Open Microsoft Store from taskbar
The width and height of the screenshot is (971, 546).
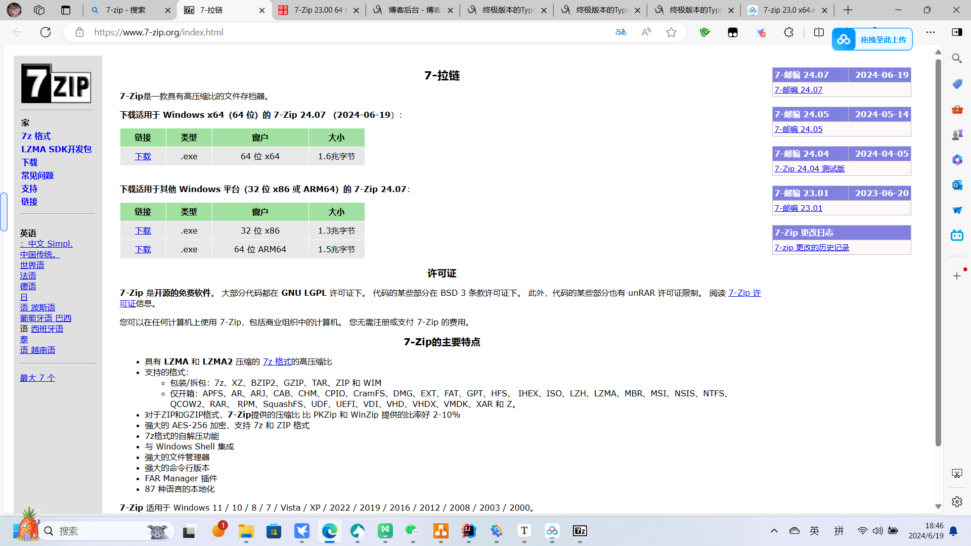(x=274, y=531)
